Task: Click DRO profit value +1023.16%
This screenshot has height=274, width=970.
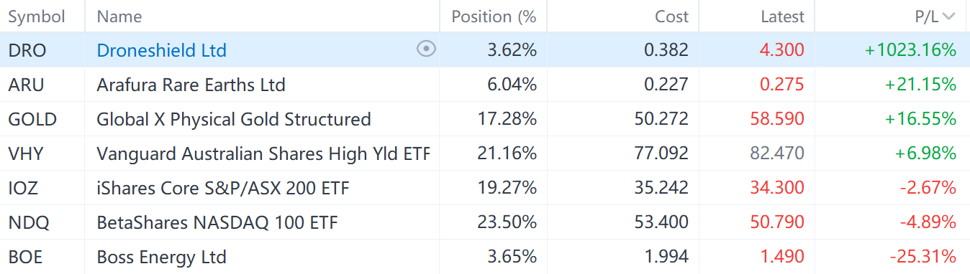Action: (910, 50)
